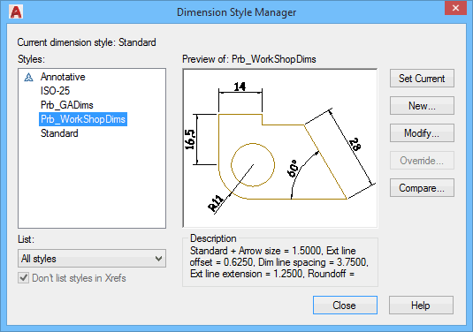Select the ISO-25 style
Image resolution: width=473 pixels, height=332 pixels.
pos(55,91)
